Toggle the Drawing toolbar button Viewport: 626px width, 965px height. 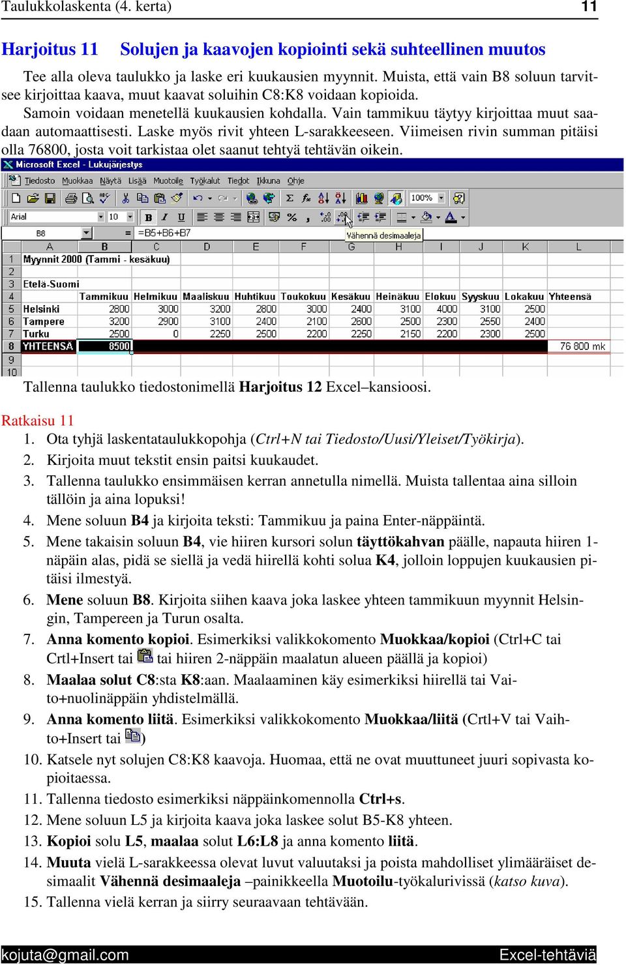click(395, 198)
